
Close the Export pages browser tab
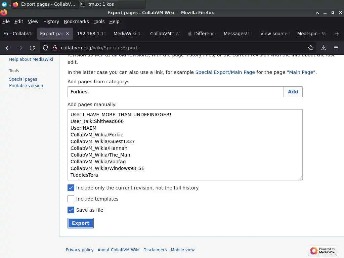pos(68,34)
